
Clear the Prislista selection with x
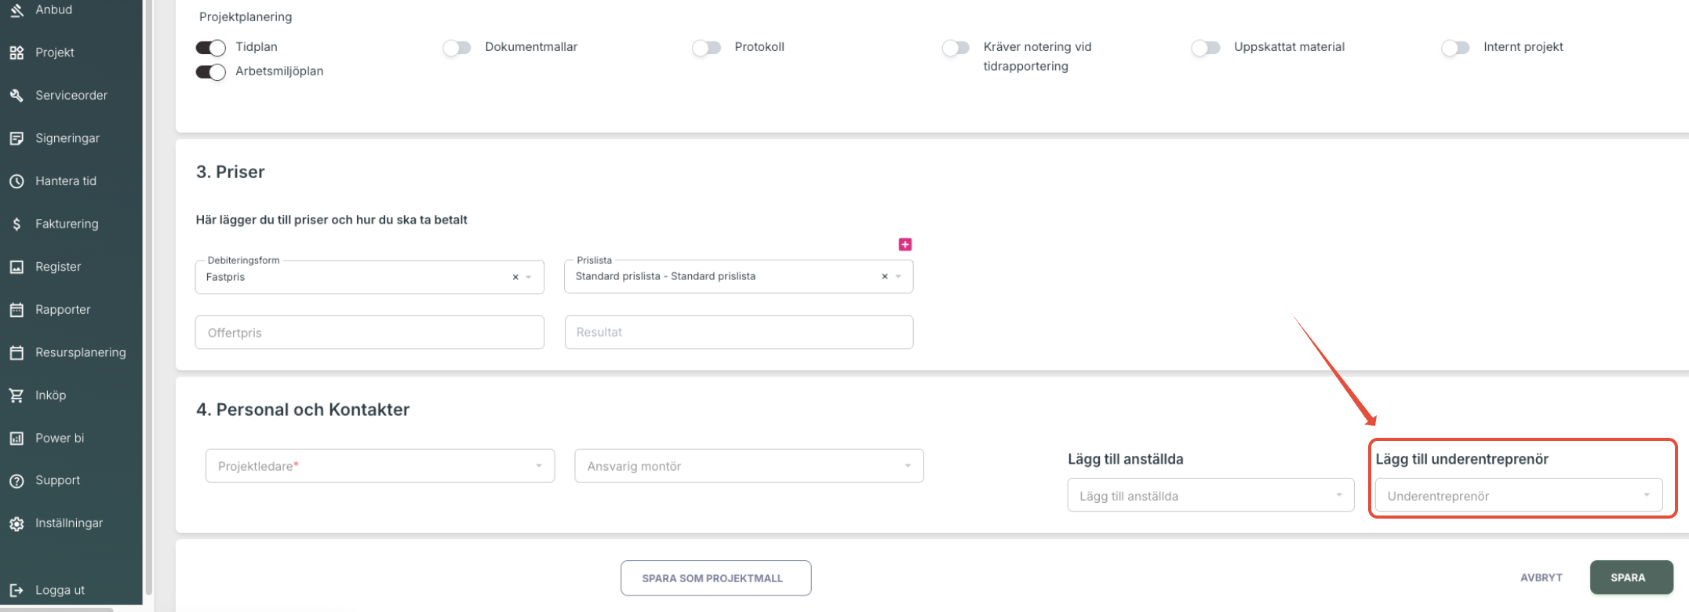pyautogui.click(x=884, y=276)
